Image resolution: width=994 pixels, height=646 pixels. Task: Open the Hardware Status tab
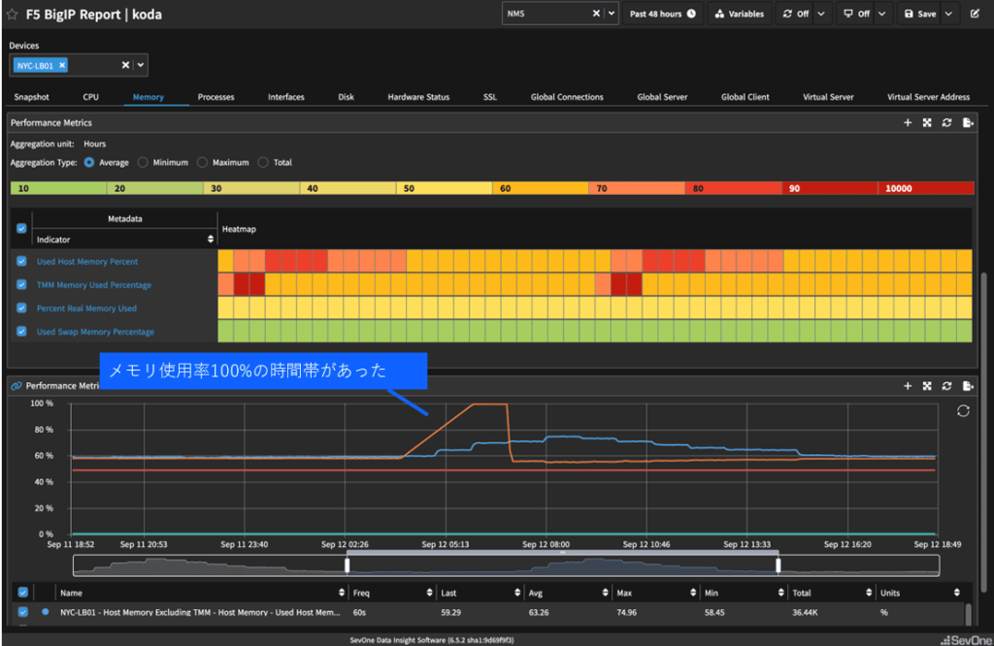[x=418, y=97]
